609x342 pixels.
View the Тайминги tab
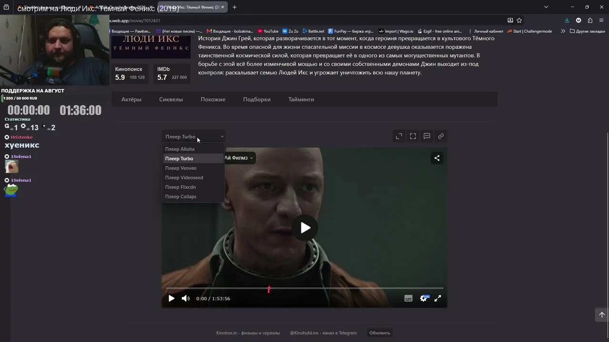click(x=301, y=99)
